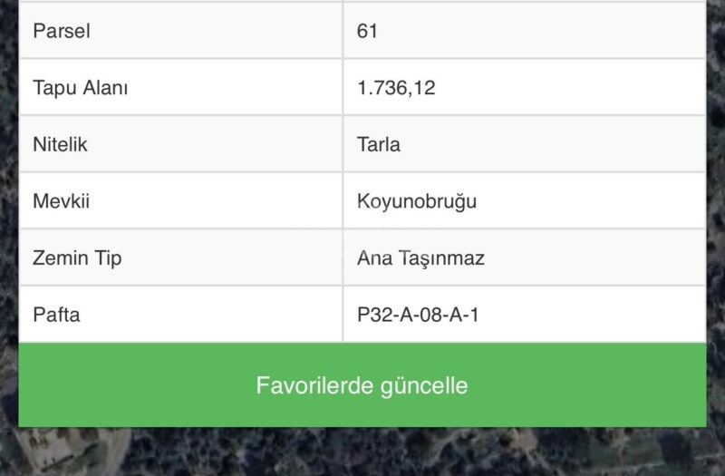The width and height of the screenshot is (725, 476).
Task: Select the Koyunobruğu location value
Action: pos(417,201)
